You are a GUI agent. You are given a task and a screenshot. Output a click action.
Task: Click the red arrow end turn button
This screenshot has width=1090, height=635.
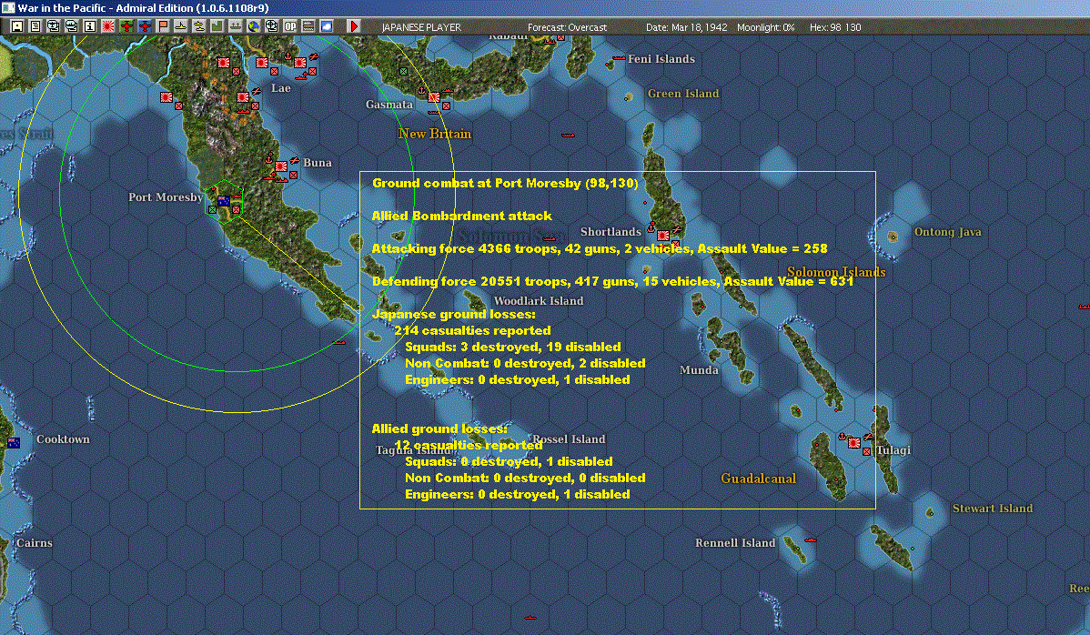(x=353, y=26)
